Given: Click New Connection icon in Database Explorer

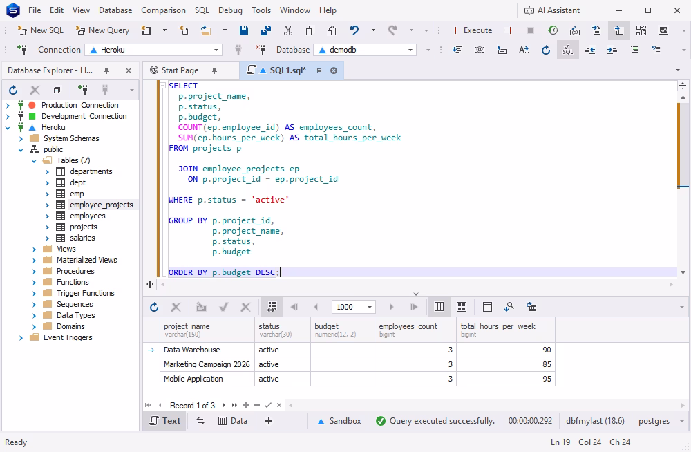Looking at the screenshot, I should [83, 91].
